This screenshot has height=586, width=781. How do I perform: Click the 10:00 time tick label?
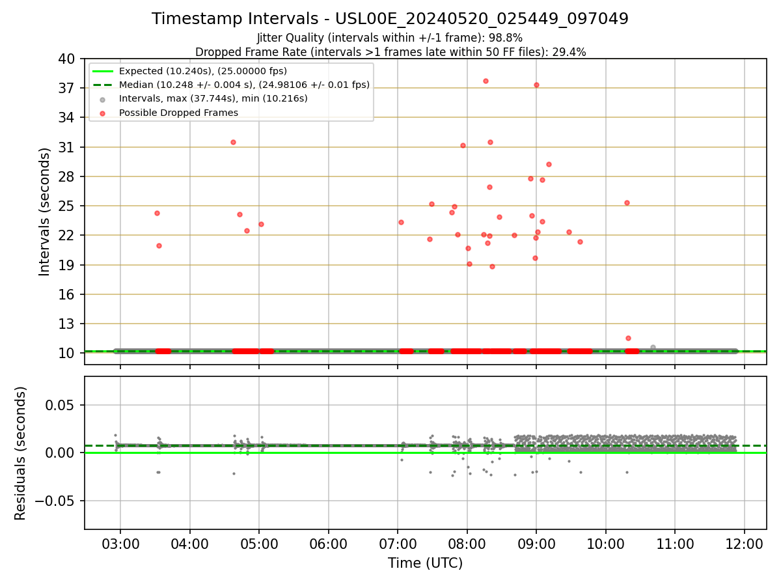click(606, 543)
